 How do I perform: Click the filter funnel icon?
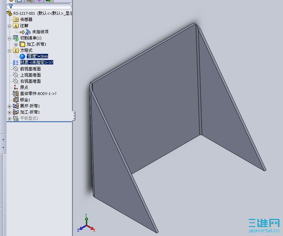pyautogui.click(x=11, y=7)
